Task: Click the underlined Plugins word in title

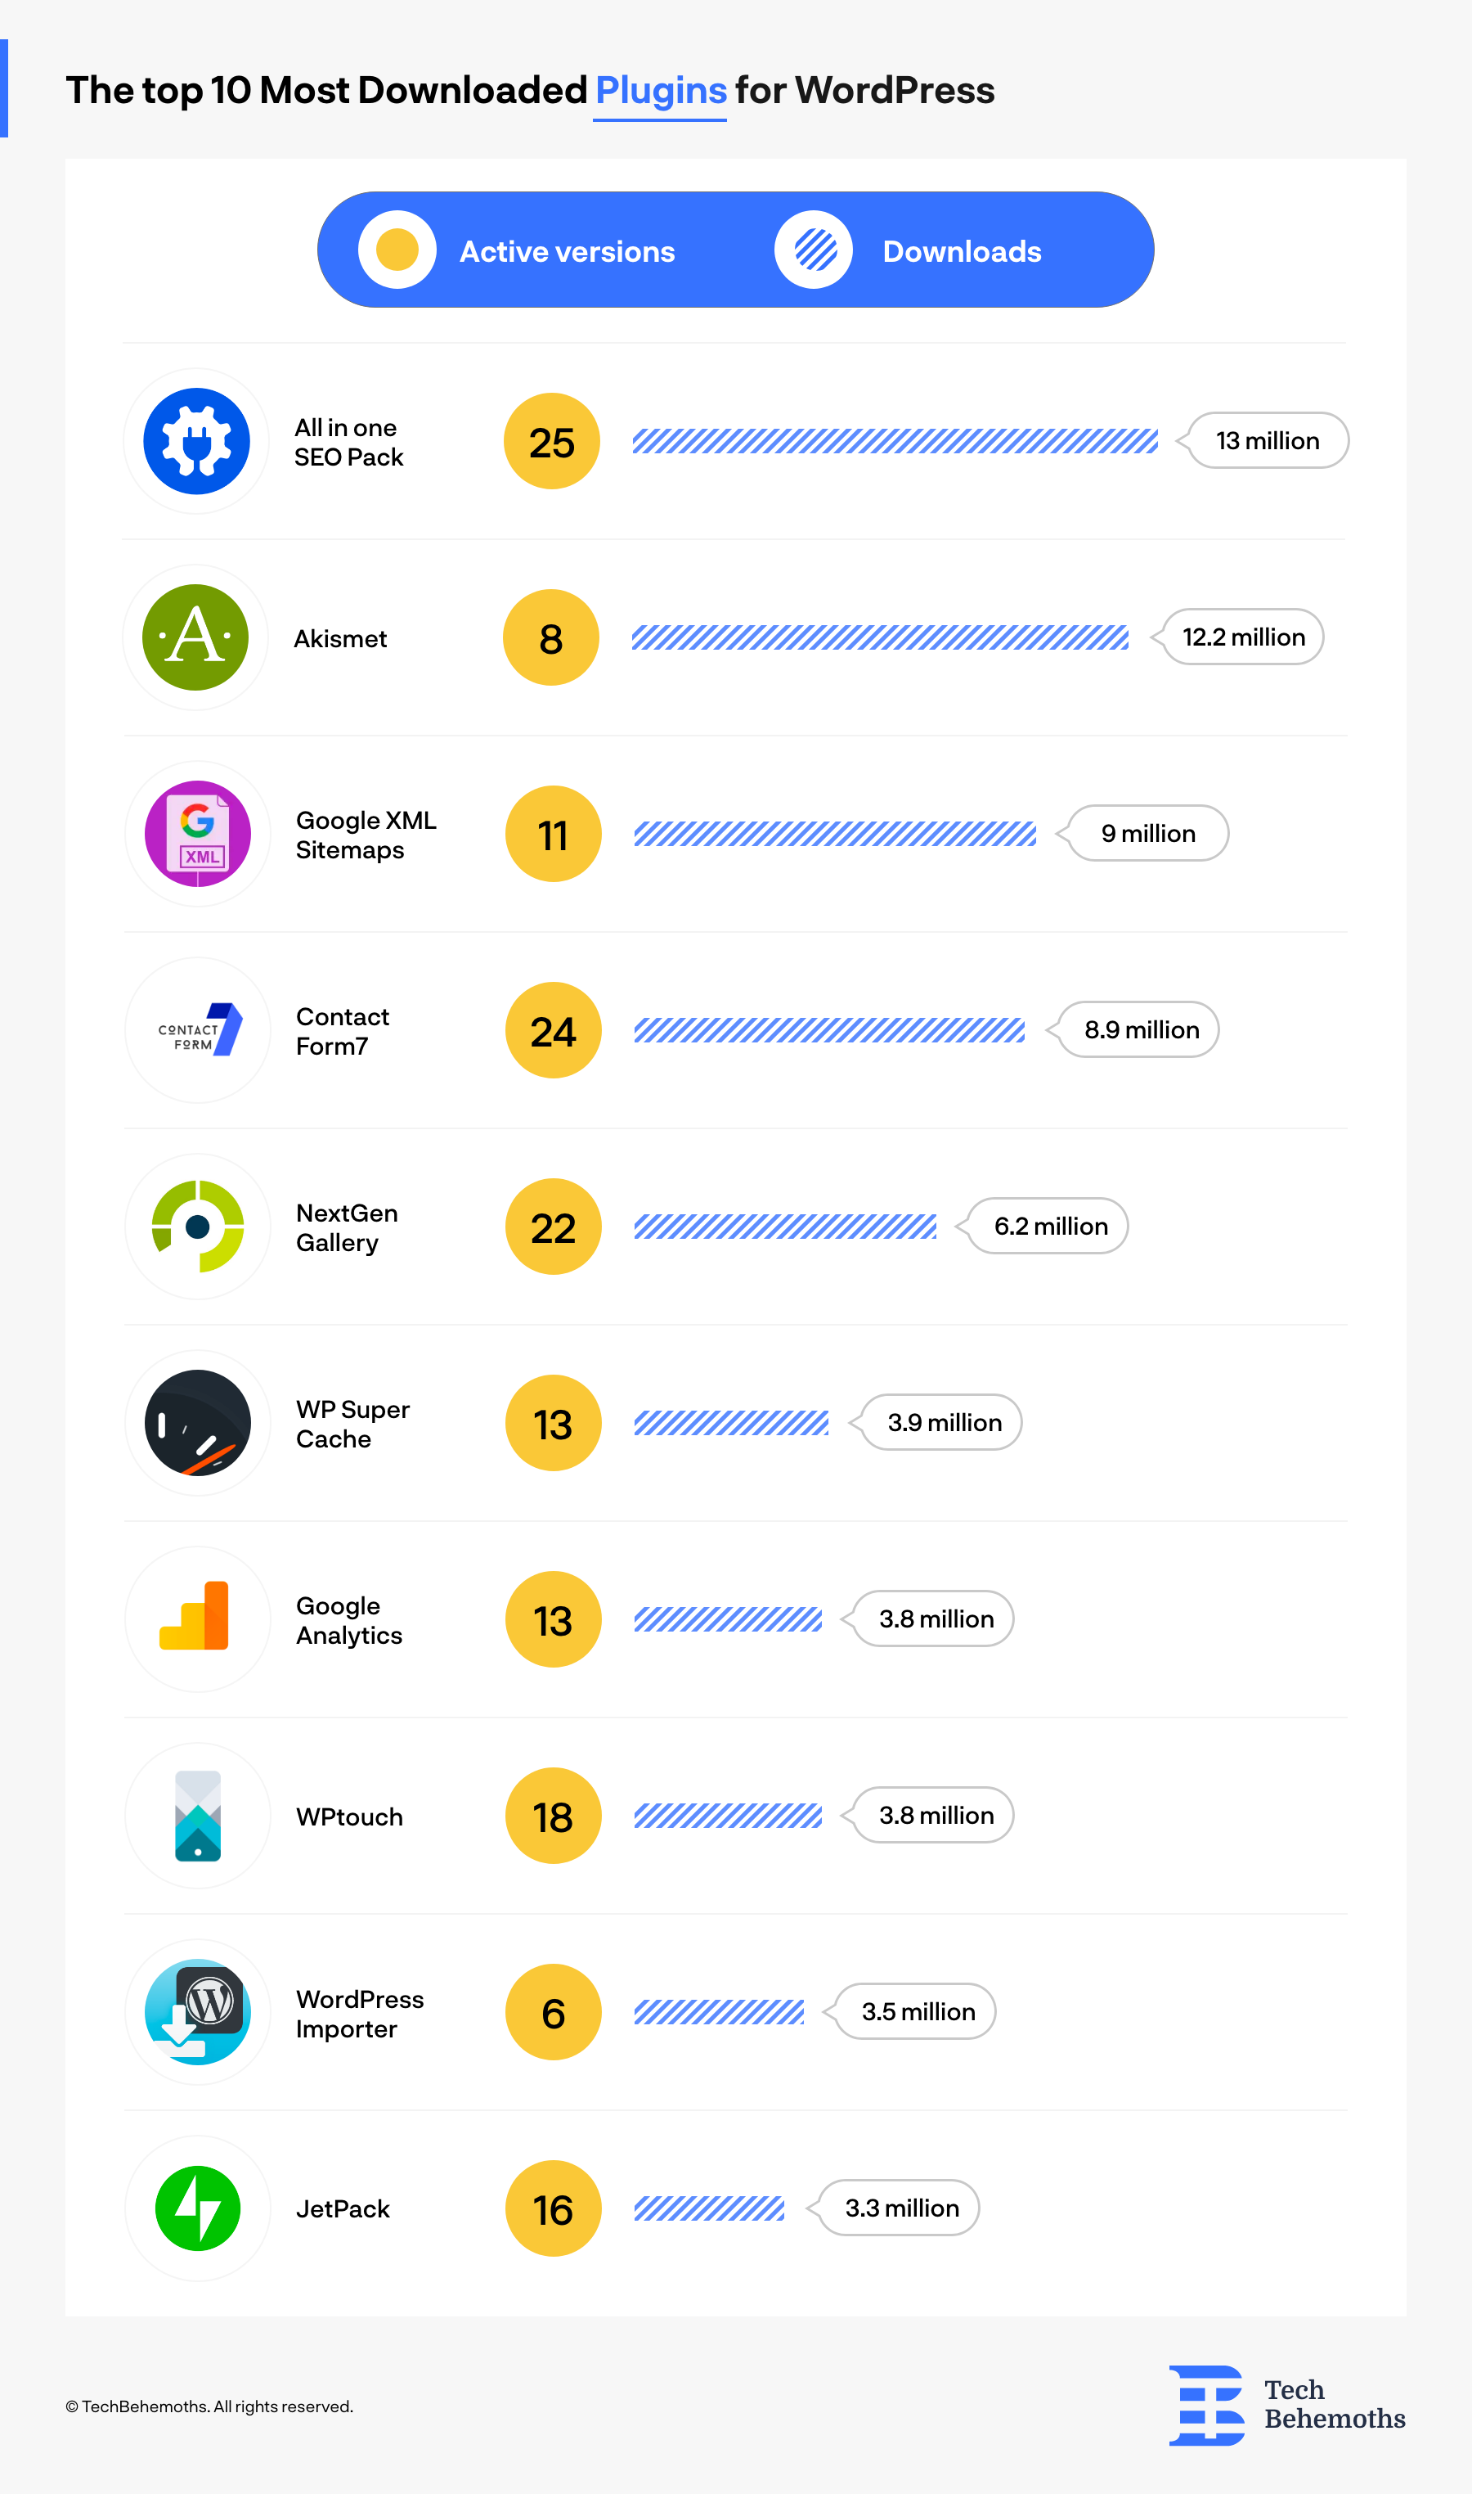Action: [x=661, y=92]
